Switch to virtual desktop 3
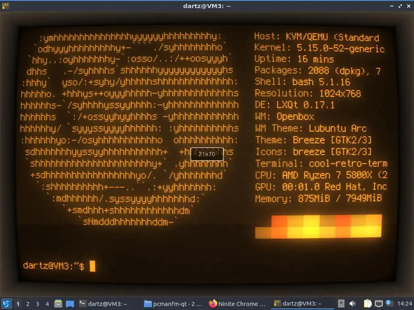Viewport: 414px width, 310px height. [x=38, y=304]
